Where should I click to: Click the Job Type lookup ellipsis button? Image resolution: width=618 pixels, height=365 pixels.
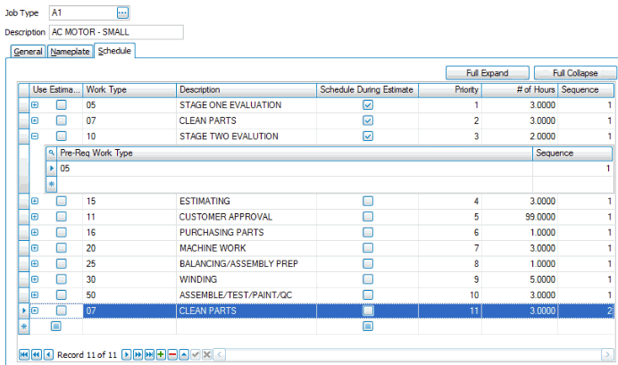pos(122,12)
